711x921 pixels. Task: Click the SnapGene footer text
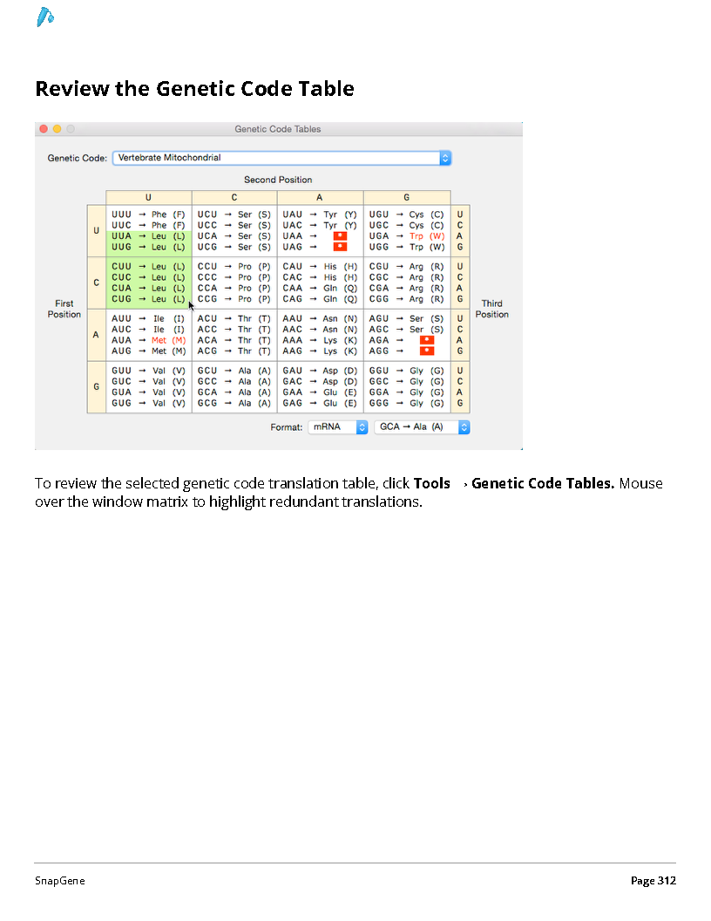coord(60,881)
